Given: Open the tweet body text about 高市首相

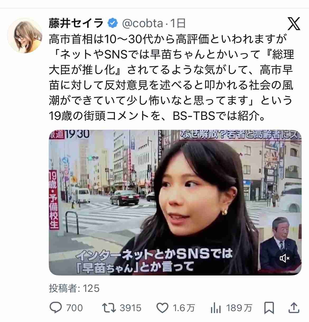Looking at the screenshot, I should tap(171, 78).
